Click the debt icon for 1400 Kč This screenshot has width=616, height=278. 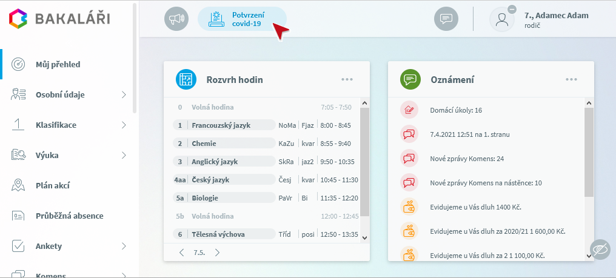point(410,207)
